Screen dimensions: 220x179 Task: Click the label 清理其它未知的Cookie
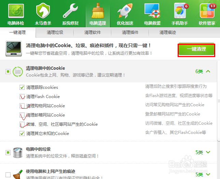47,134
